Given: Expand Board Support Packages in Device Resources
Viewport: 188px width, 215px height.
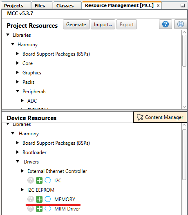Looking at the screenshot, I should tap(18, 143).
